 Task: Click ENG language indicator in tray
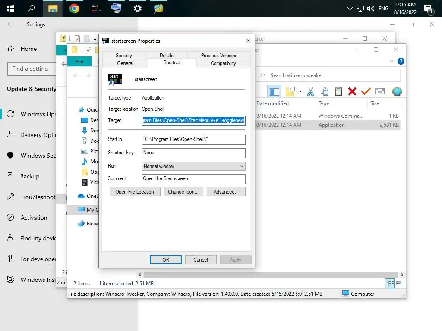[383, 9]
